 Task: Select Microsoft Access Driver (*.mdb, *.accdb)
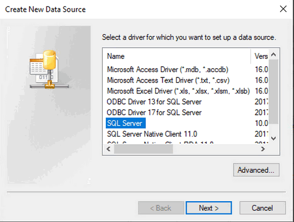click(167, 69)
